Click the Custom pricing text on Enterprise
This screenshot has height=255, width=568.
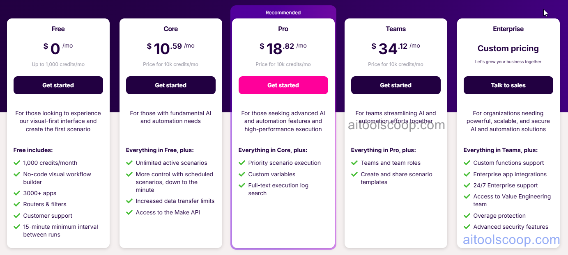click(508, 48)
